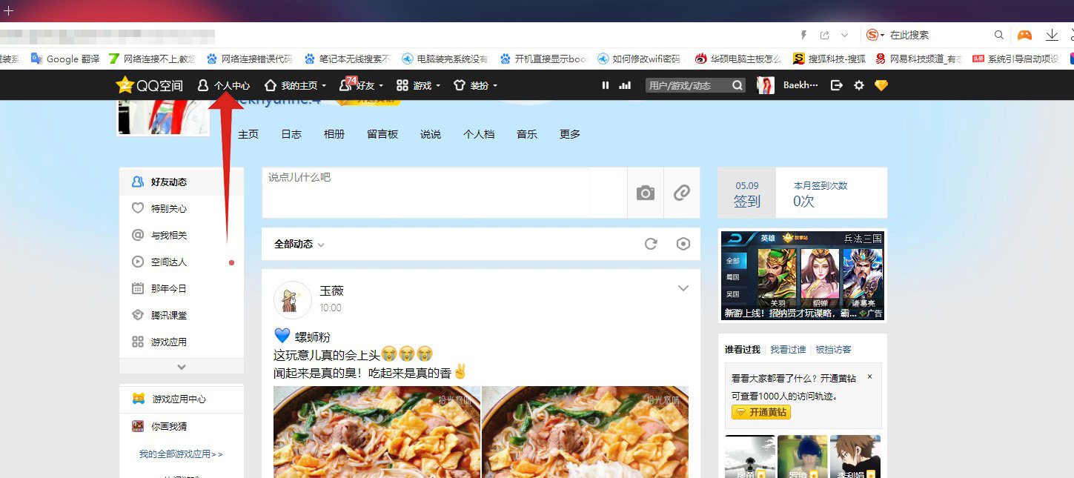1074x478 pixels.
Task: Refresh the feed with the reload icon
Action: (x=651, y=244)
